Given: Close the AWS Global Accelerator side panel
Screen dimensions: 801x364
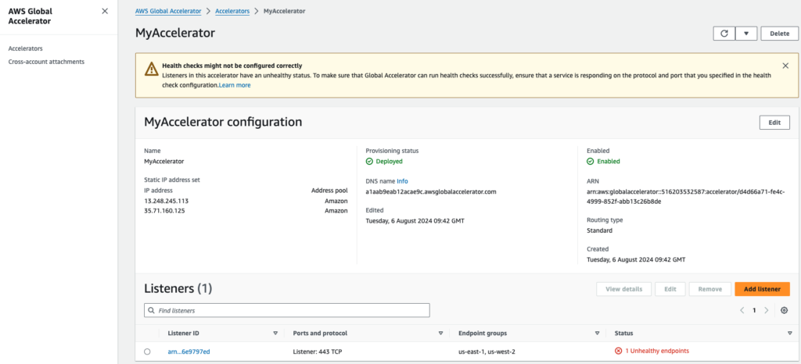Looking at the screenshot, I should (x=105, y=11).
